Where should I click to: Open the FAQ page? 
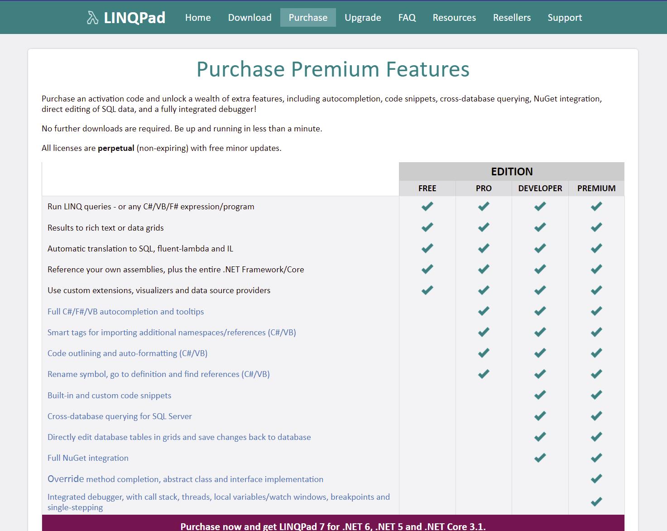pos(407,17)
